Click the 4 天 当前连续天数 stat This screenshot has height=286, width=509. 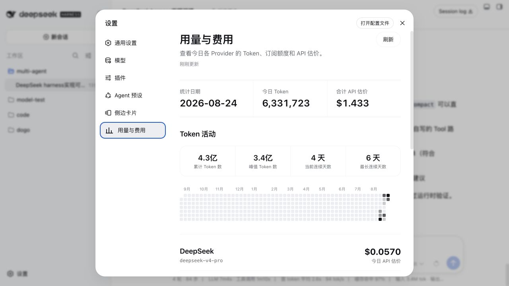point(318,161)
